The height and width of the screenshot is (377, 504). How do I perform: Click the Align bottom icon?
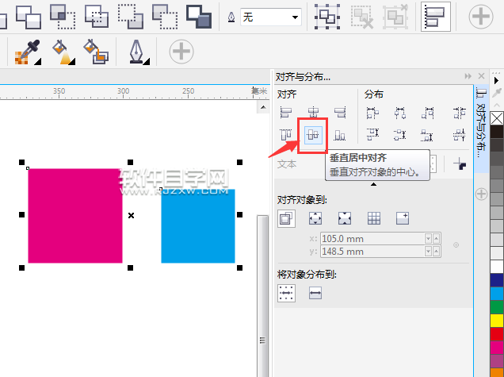(340, 135)
